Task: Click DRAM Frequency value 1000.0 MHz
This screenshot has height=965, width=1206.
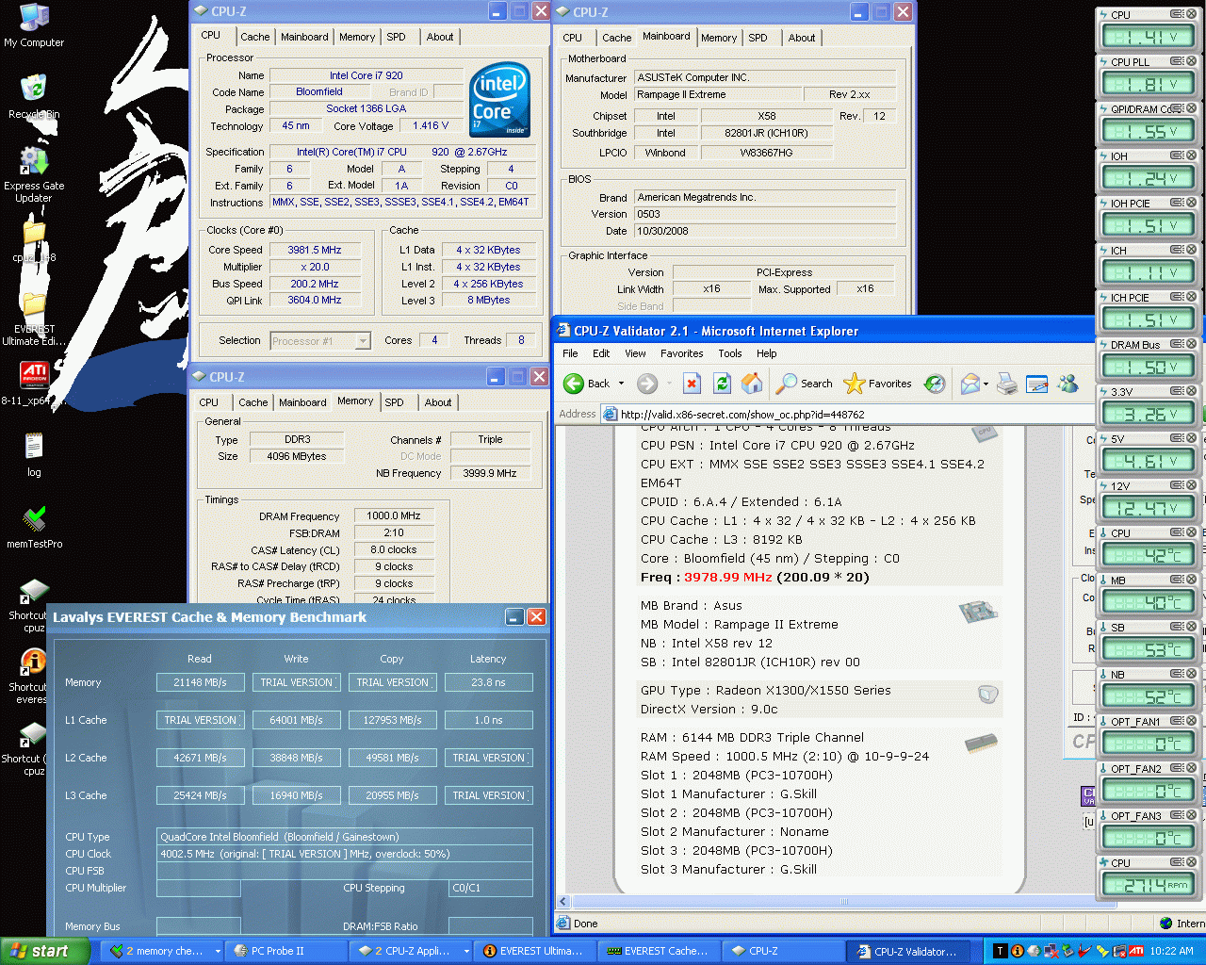Action: [x=394, y=516]
